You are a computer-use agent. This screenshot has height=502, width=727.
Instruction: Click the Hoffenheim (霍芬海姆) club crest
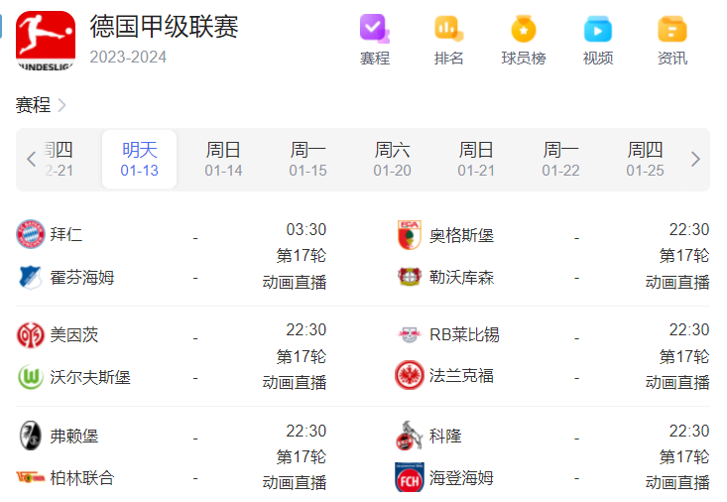31,278
